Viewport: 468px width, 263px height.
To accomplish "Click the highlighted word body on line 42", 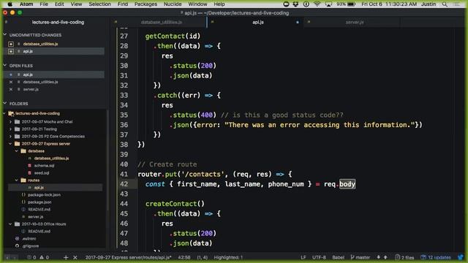I will point(347,184).
